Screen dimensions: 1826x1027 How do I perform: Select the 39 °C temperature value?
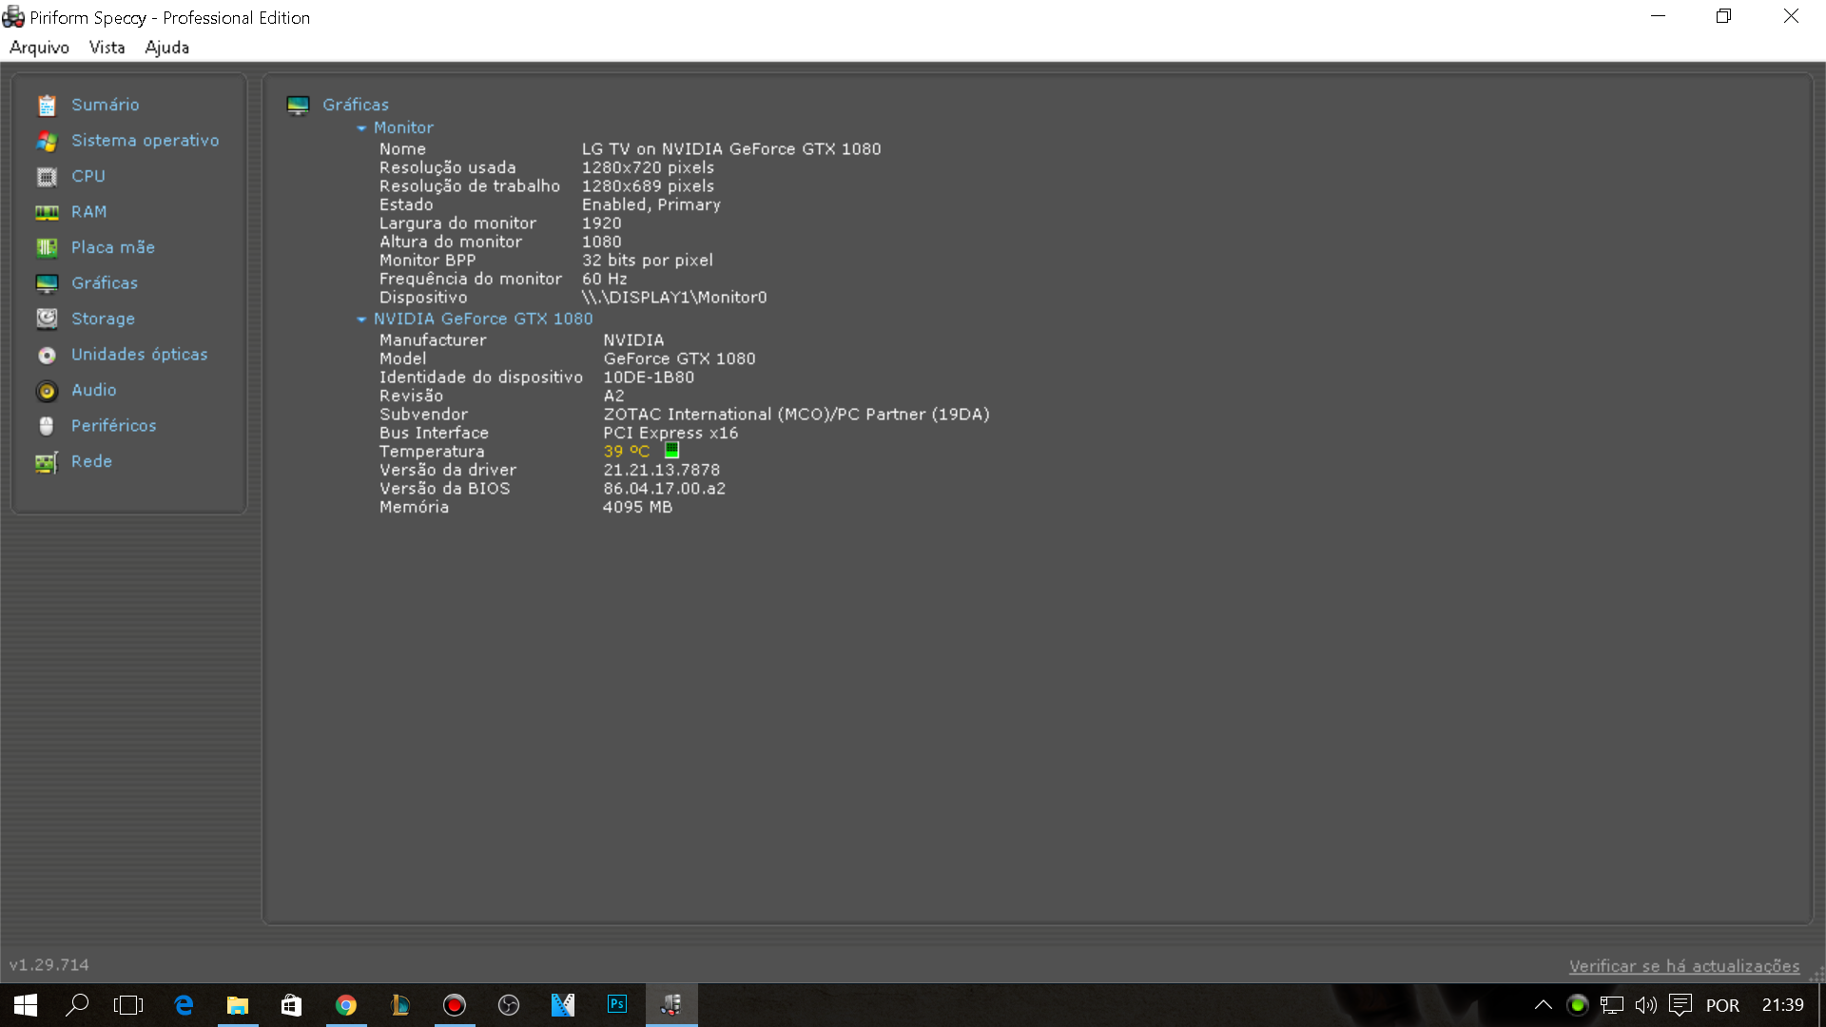click(x=627, y=452)
